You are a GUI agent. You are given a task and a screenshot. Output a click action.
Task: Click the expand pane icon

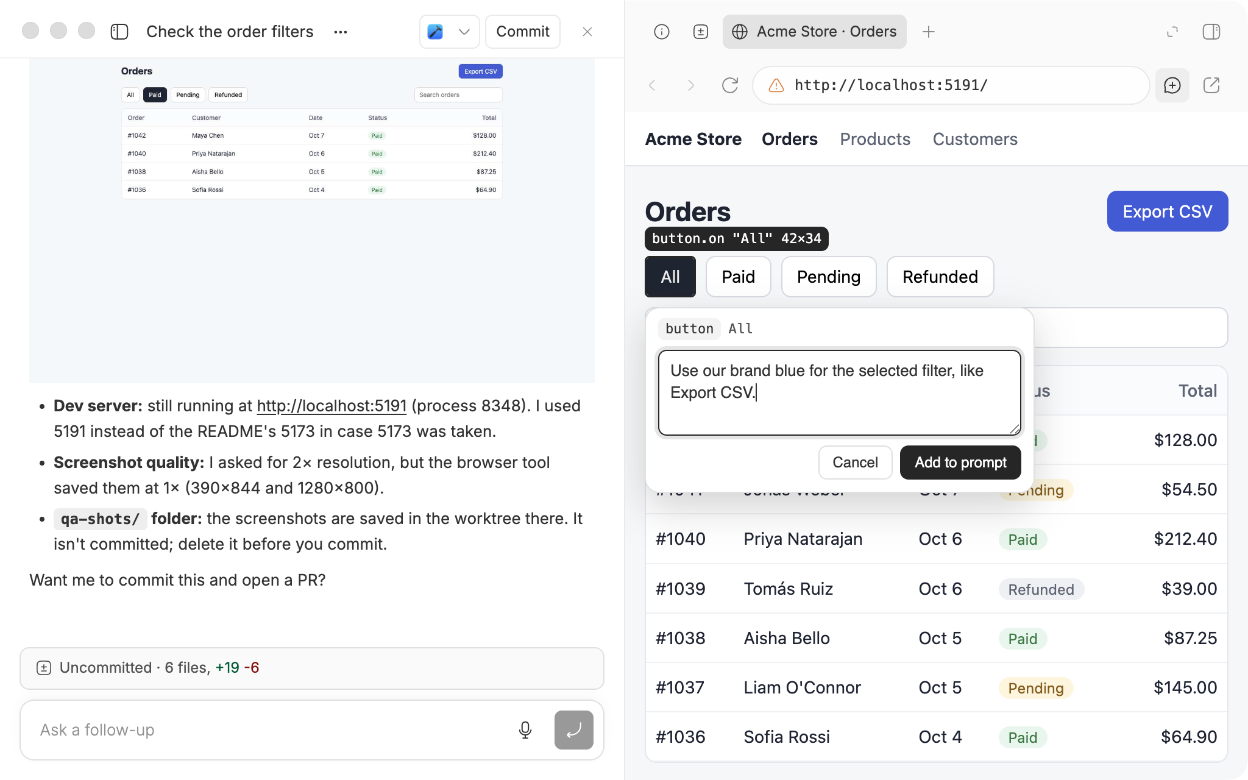(x=1172, y=32)
